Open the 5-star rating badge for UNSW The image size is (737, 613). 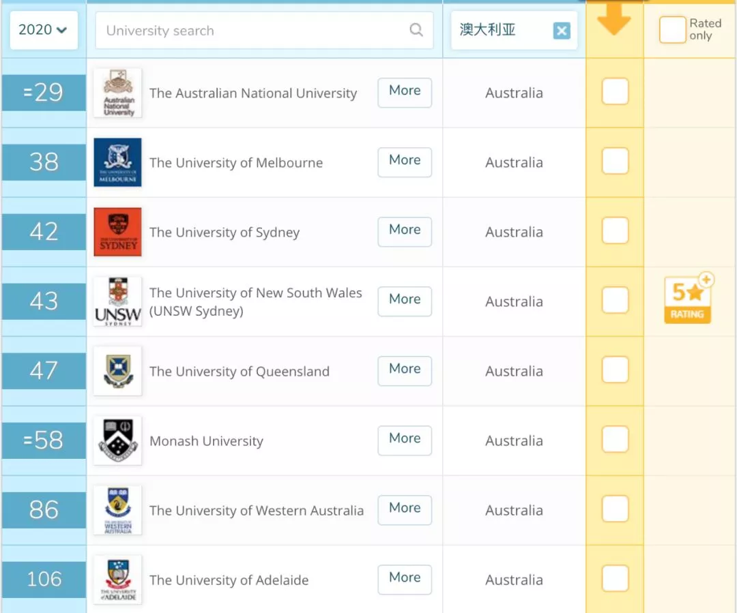click(688, 299)
